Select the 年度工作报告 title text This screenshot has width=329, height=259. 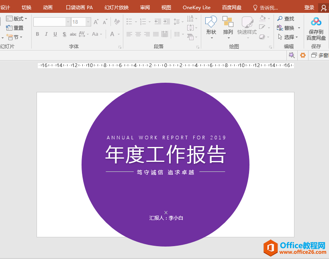166,155
